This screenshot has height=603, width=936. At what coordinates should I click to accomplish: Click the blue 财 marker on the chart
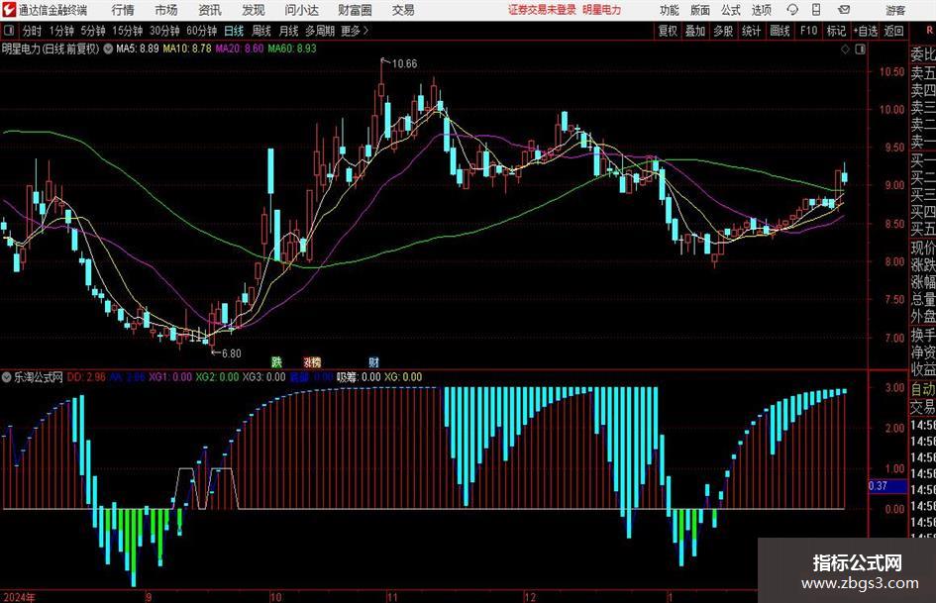373,361
